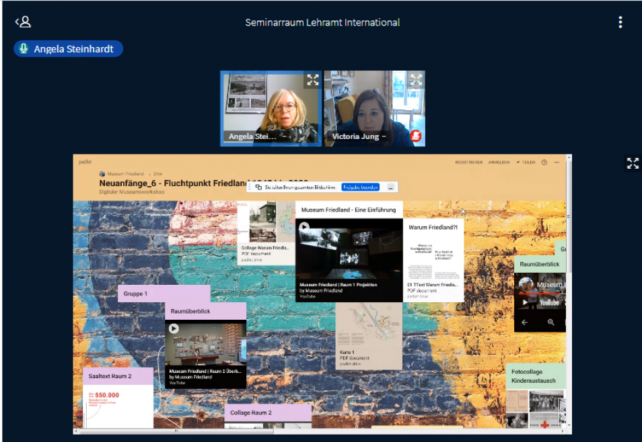Click the 'Seminarraum Lehramt International' room title

point(322,22)
